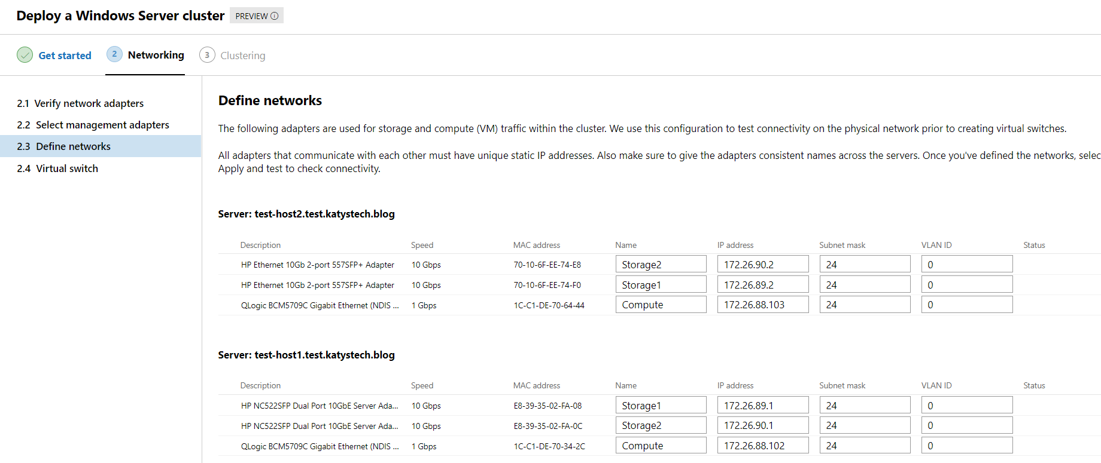Switch to the Clustering step
Image resolution: width=1101 pixels, height=463 pixels.
click(242, 56)
